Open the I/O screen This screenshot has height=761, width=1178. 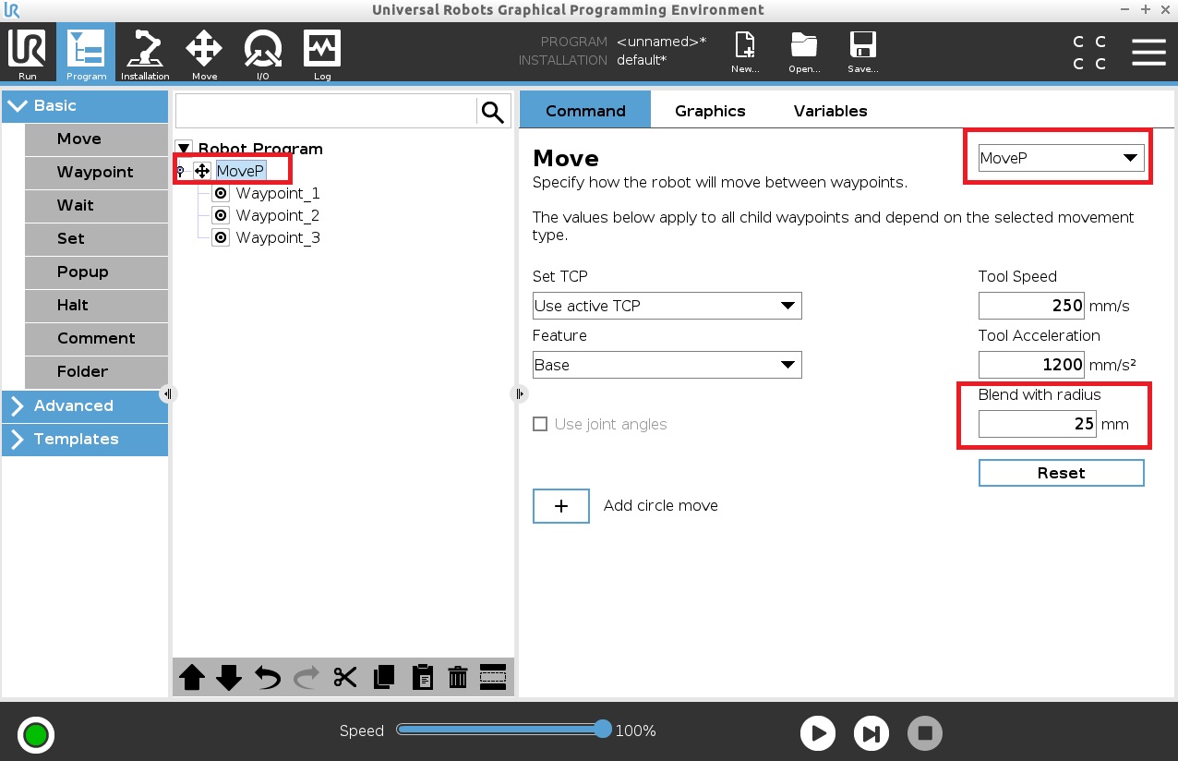click(263, 54)
